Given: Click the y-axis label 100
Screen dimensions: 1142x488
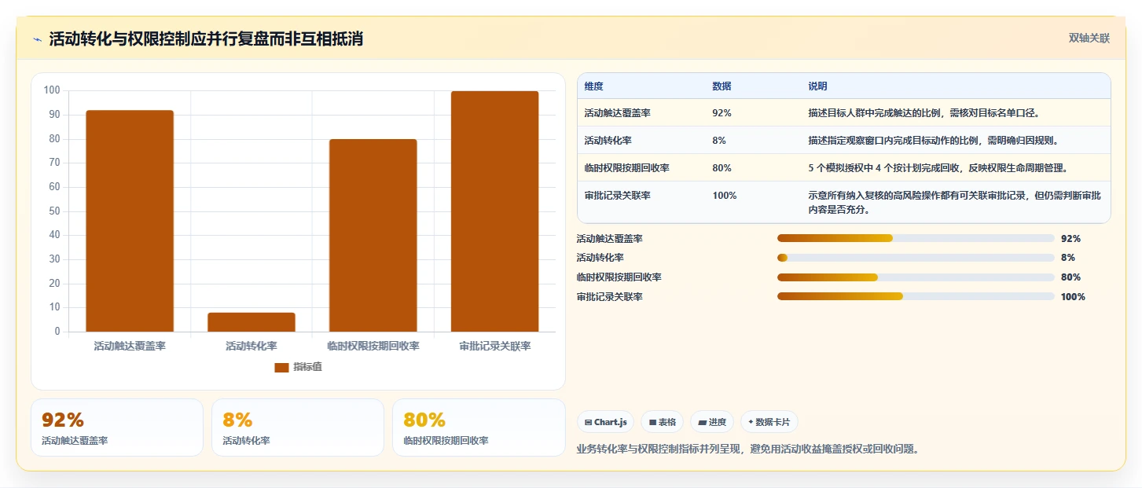Looking at the screenshot, I should [x=52, y=90].
